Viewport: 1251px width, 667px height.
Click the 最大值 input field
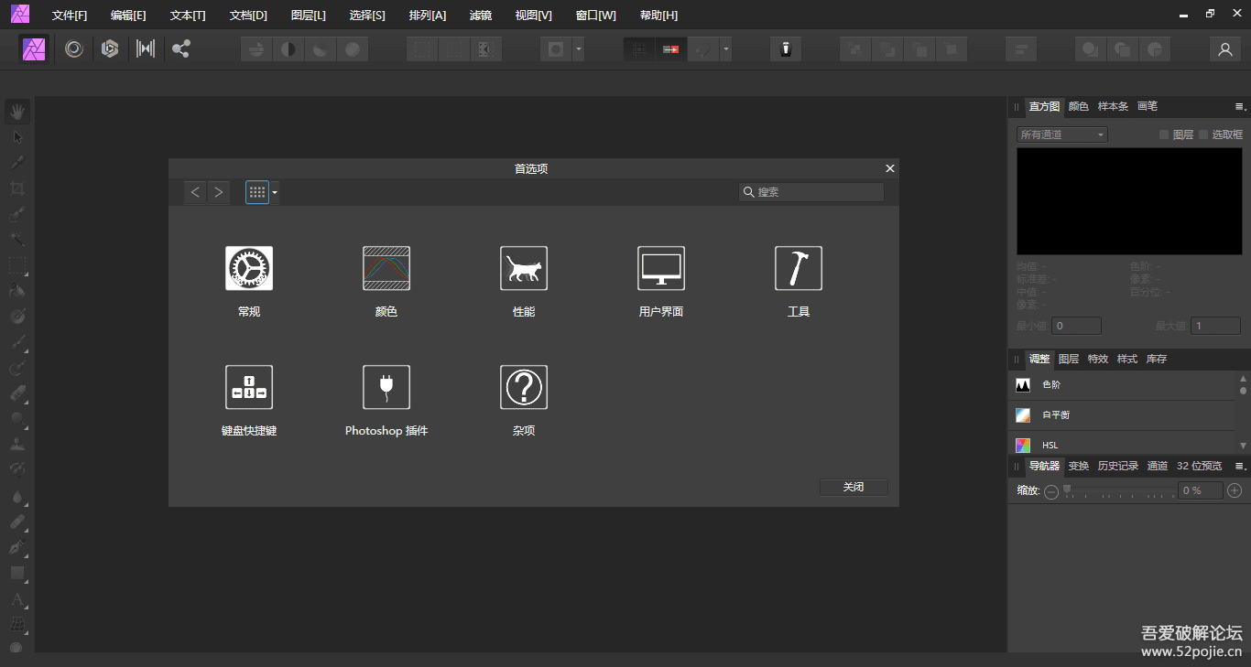pos(1216,326)
